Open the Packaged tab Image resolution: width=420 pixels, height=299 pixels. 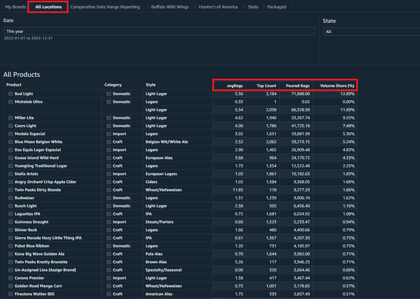pos(276,7)
